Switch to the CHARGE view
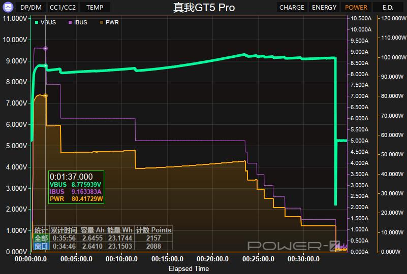 pos(292,7)
